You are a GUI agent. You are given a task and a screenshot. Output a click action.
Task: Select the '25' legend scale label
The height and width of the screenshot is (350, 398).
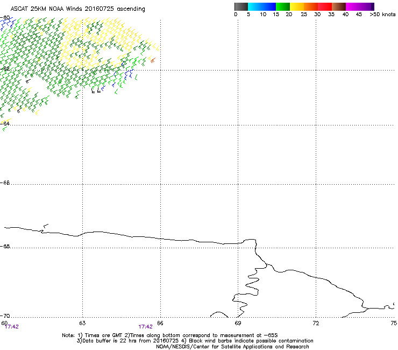coord(304,15)
